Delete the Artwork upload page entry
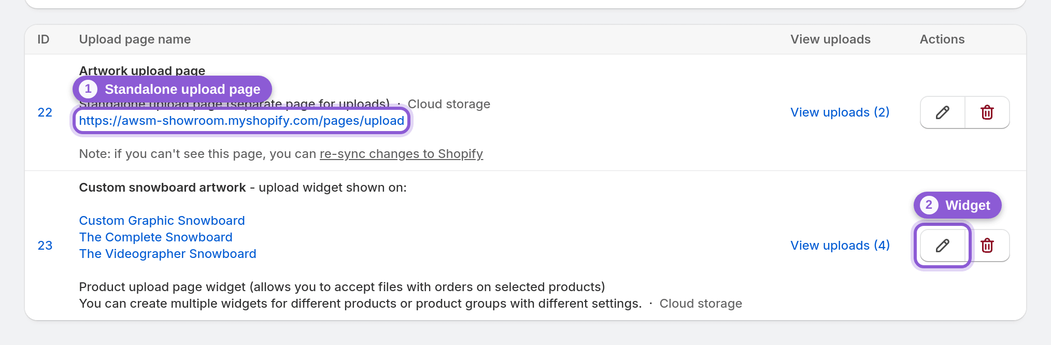 (987, 112)
